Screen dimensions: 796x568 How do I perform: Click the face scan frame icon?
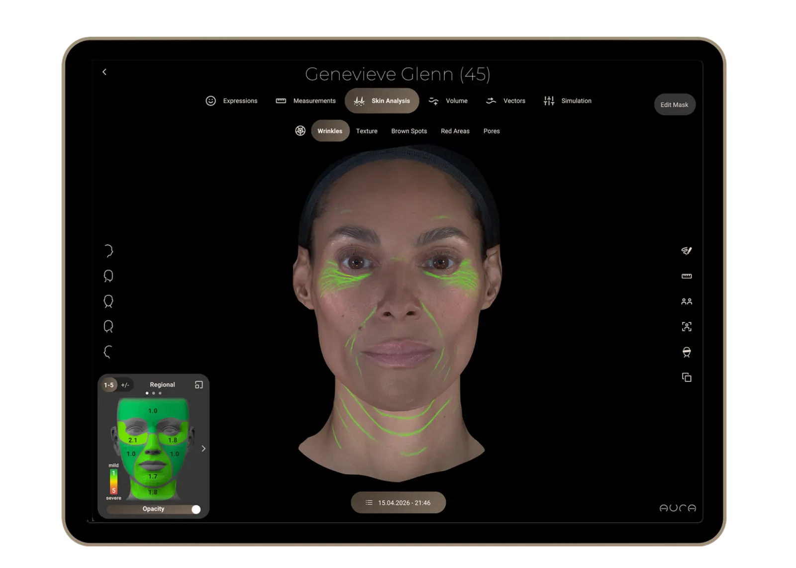tap(687, 327)
